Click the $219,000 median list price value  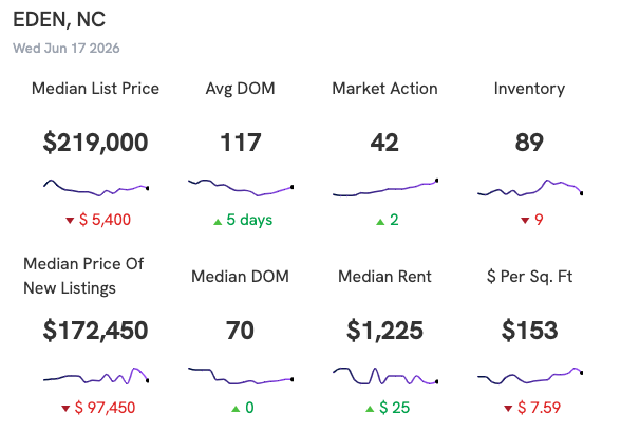tap(96, 143)
